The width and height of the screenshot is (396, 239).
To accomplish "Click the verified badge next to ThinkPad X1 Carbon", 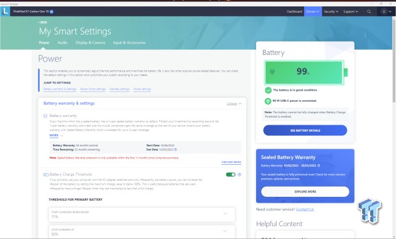I will tap(52, 12).
